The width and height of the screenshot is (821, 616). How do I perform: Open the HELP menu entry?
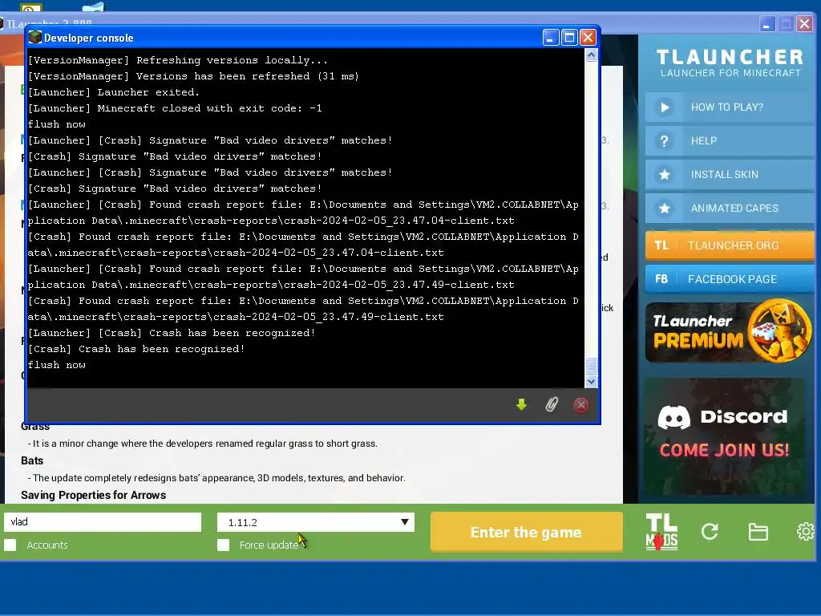tap(730, 141)
